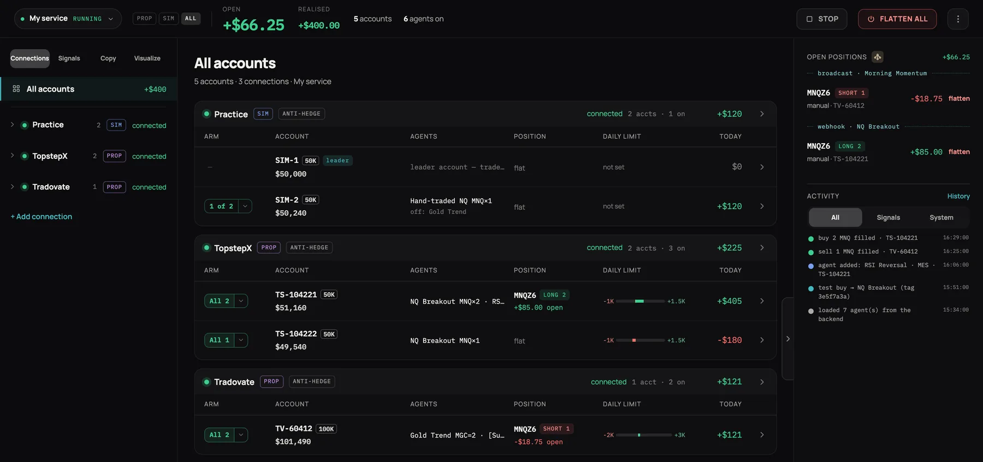
Task: Switch to the Signals tab in sidebar
Action: pyautogui.click(x=69, y=58)
